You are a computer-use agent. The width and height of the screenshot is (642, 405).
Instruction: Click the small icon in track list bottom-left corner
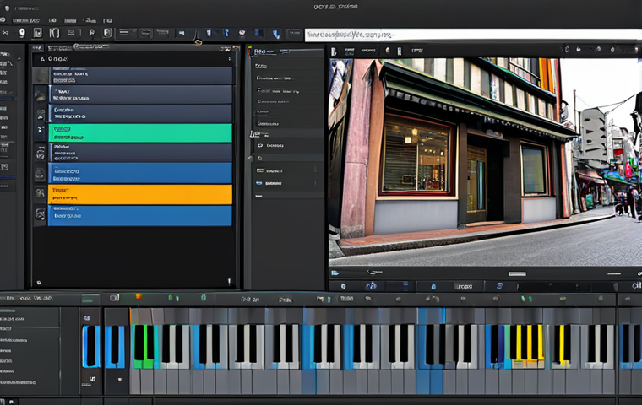coord(39,283)
